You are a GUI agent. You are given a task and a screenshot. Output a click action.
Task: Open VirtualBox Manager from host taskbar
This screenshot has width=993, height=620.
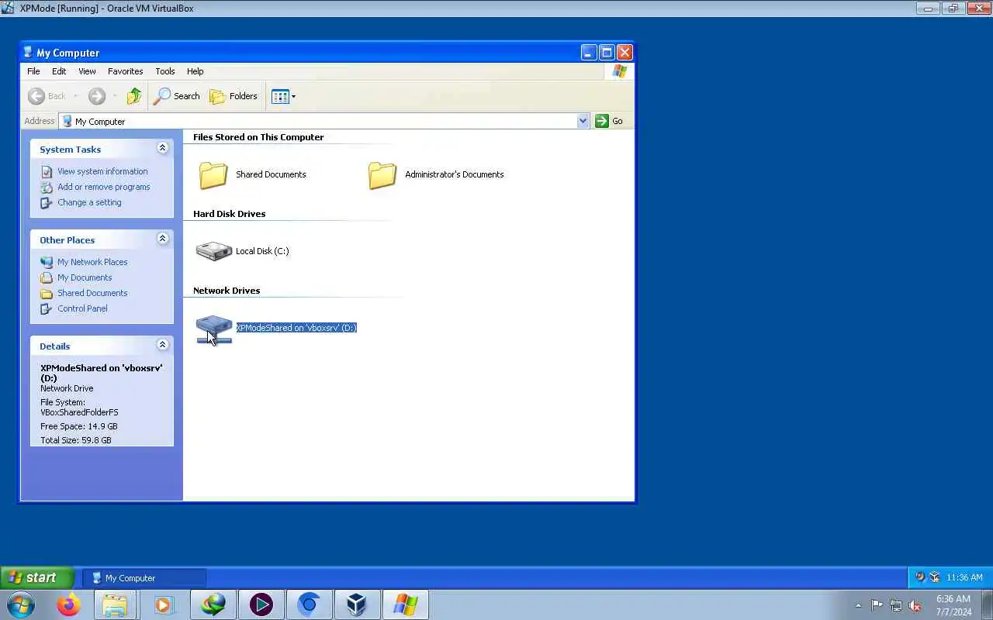[x=357, y=604]
